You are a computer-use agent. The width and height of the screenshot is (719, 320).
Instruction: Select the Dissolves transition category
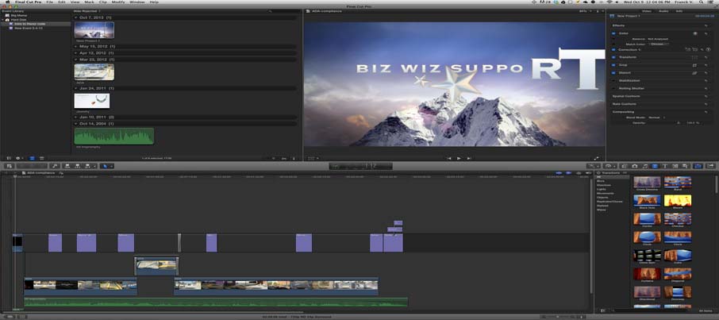coord(603,185)
